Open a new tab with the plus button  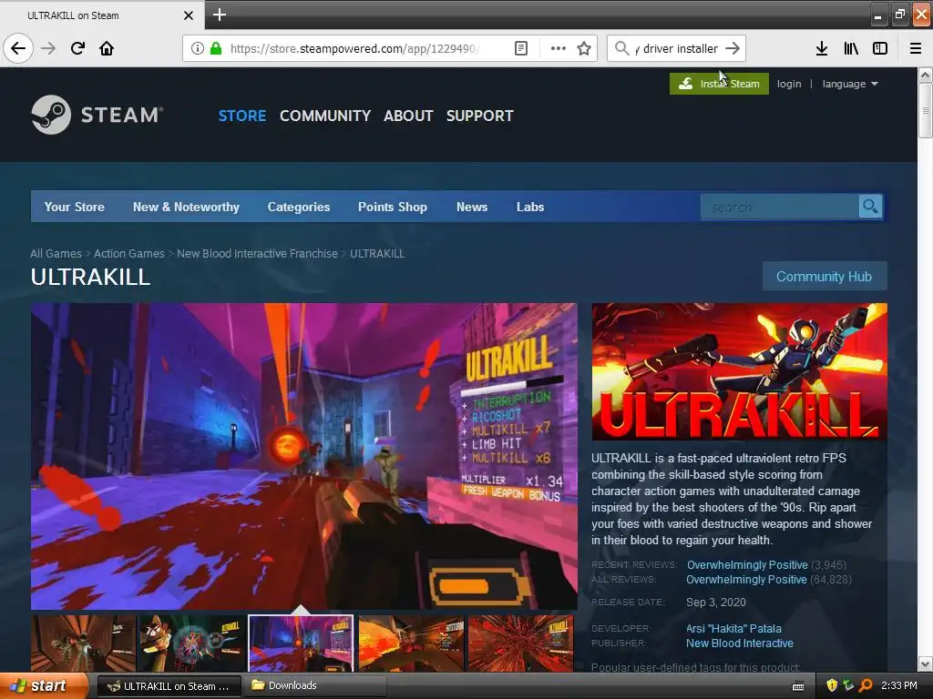click(x=220, y=15)
